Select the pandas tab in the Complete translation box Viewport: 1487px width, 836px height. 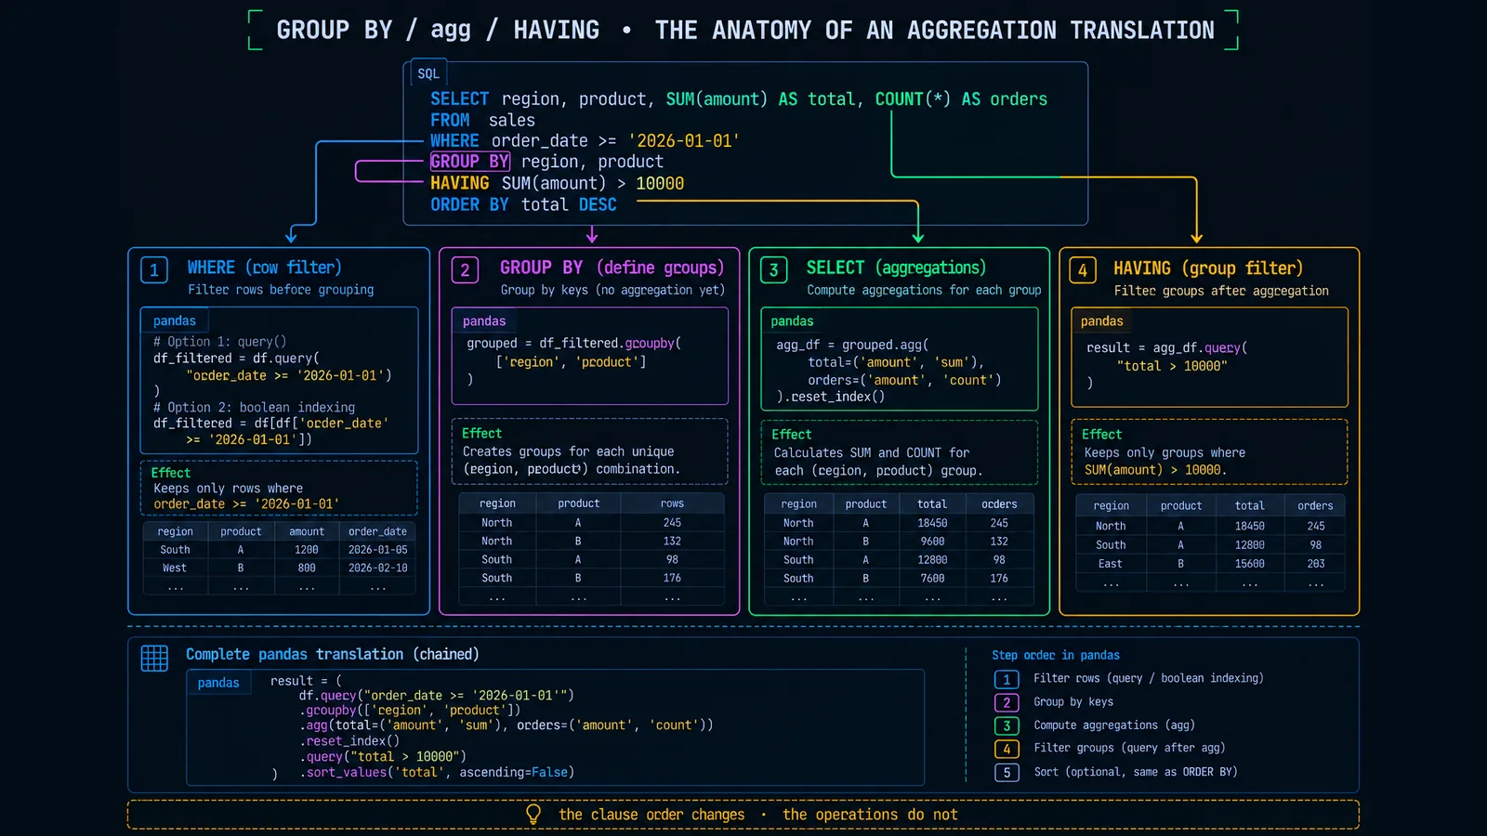pos(218,683)
